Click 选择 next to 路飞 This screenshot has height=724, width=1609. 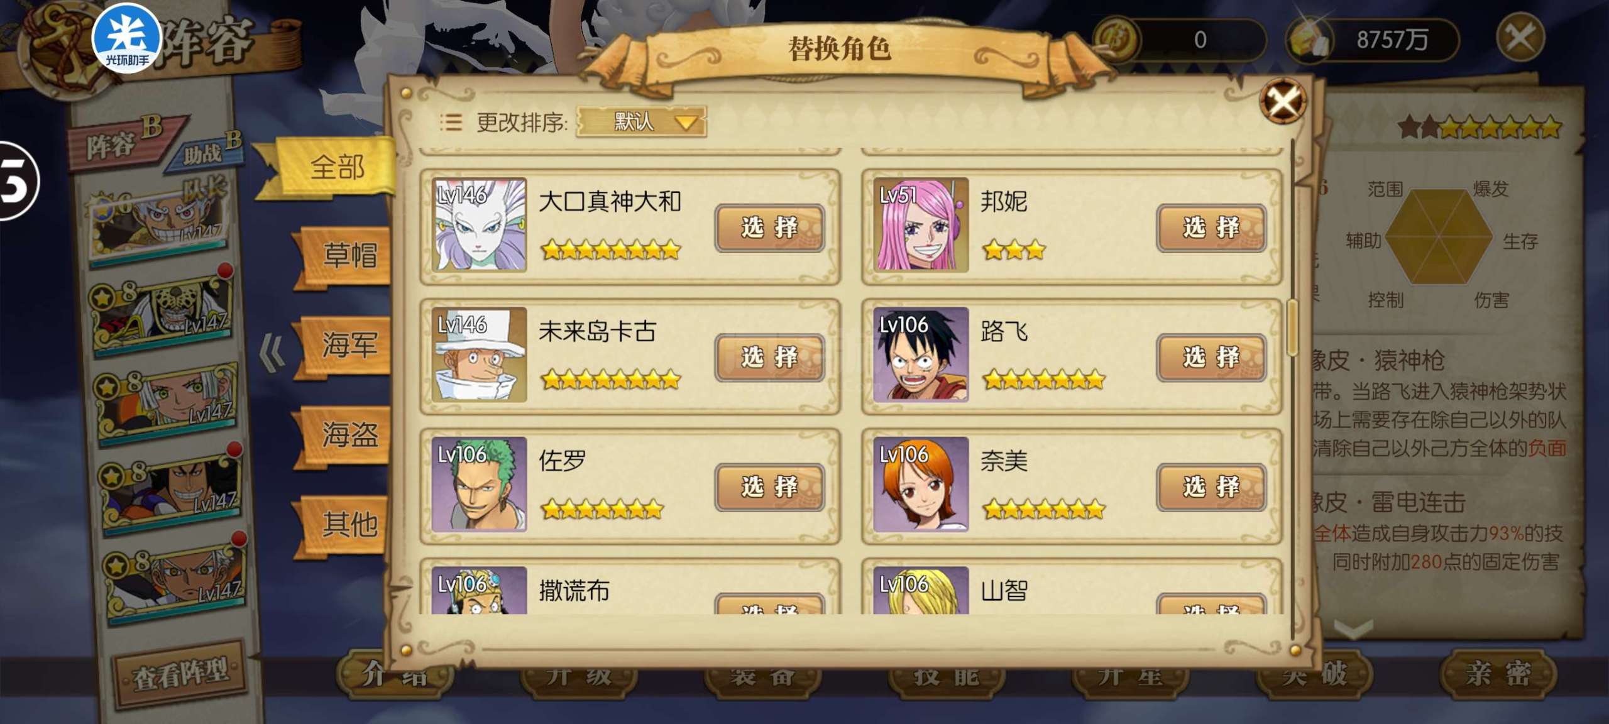[x=1211, y=357]
